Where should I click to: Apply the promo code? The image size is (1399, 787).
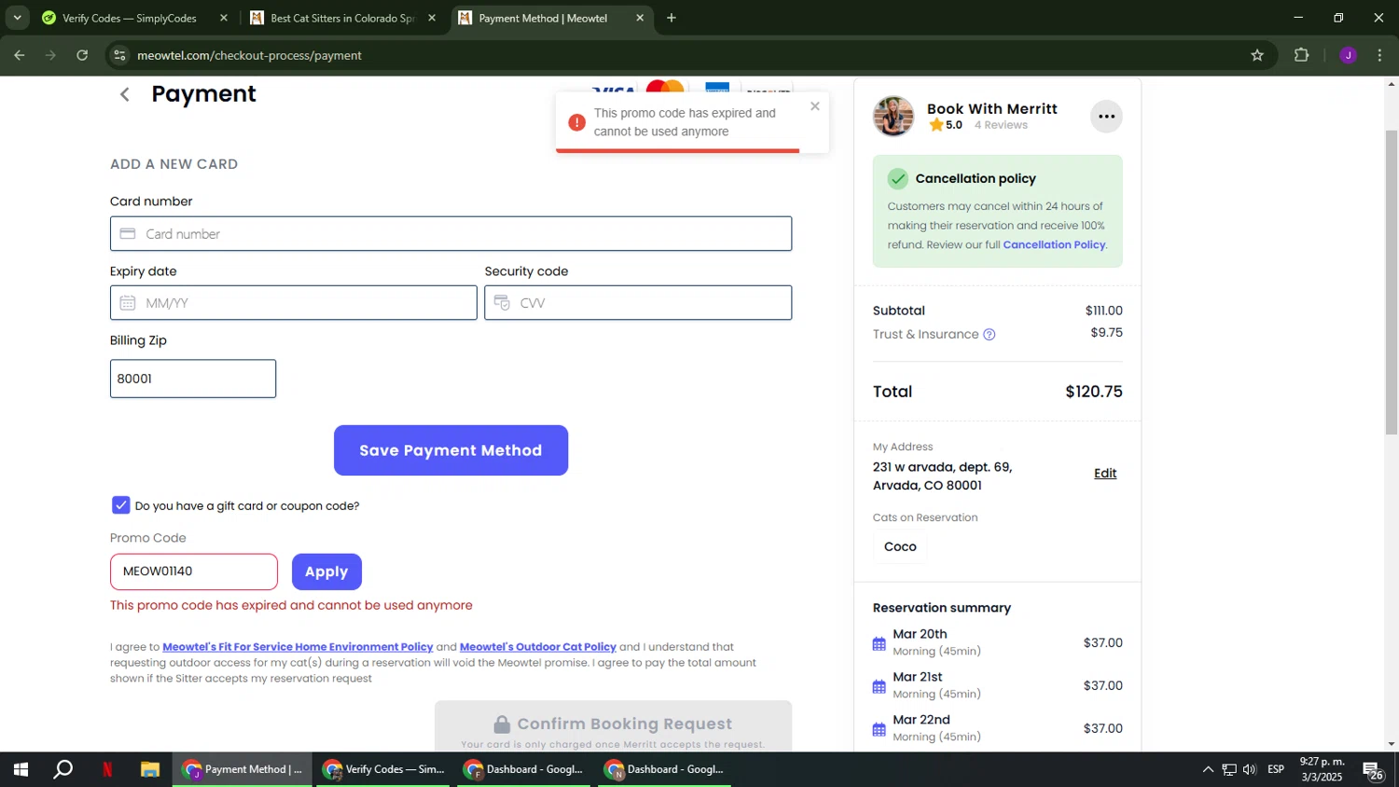tap(326, 572)
